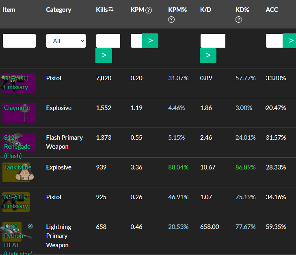Screen dimensions: 296x255
Task: Sort by the Kills column header
Action: click(102, 10)
